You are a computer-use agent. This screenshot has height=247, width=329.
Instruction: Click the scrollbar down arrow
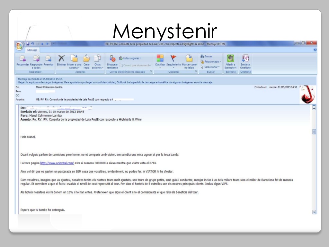314,212
